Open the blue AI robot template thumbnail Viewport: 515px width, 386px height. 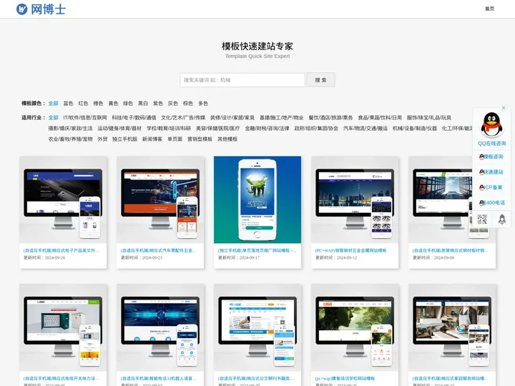160,327
